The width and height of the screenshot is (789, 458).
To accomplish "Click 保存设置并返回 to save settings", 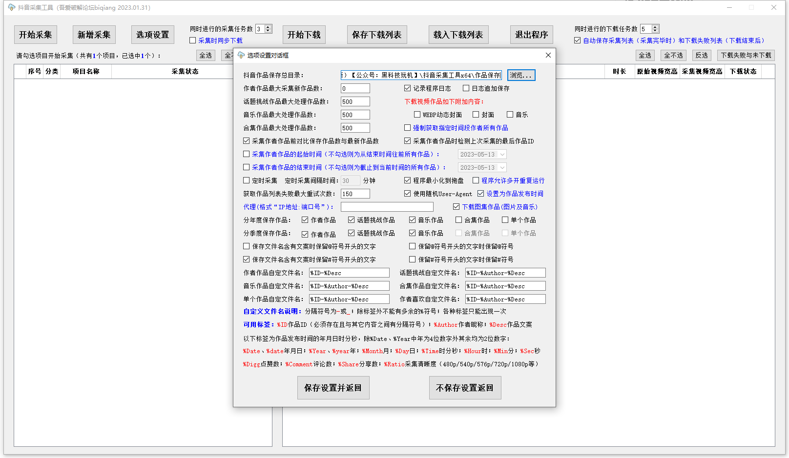I will (333, 387).
